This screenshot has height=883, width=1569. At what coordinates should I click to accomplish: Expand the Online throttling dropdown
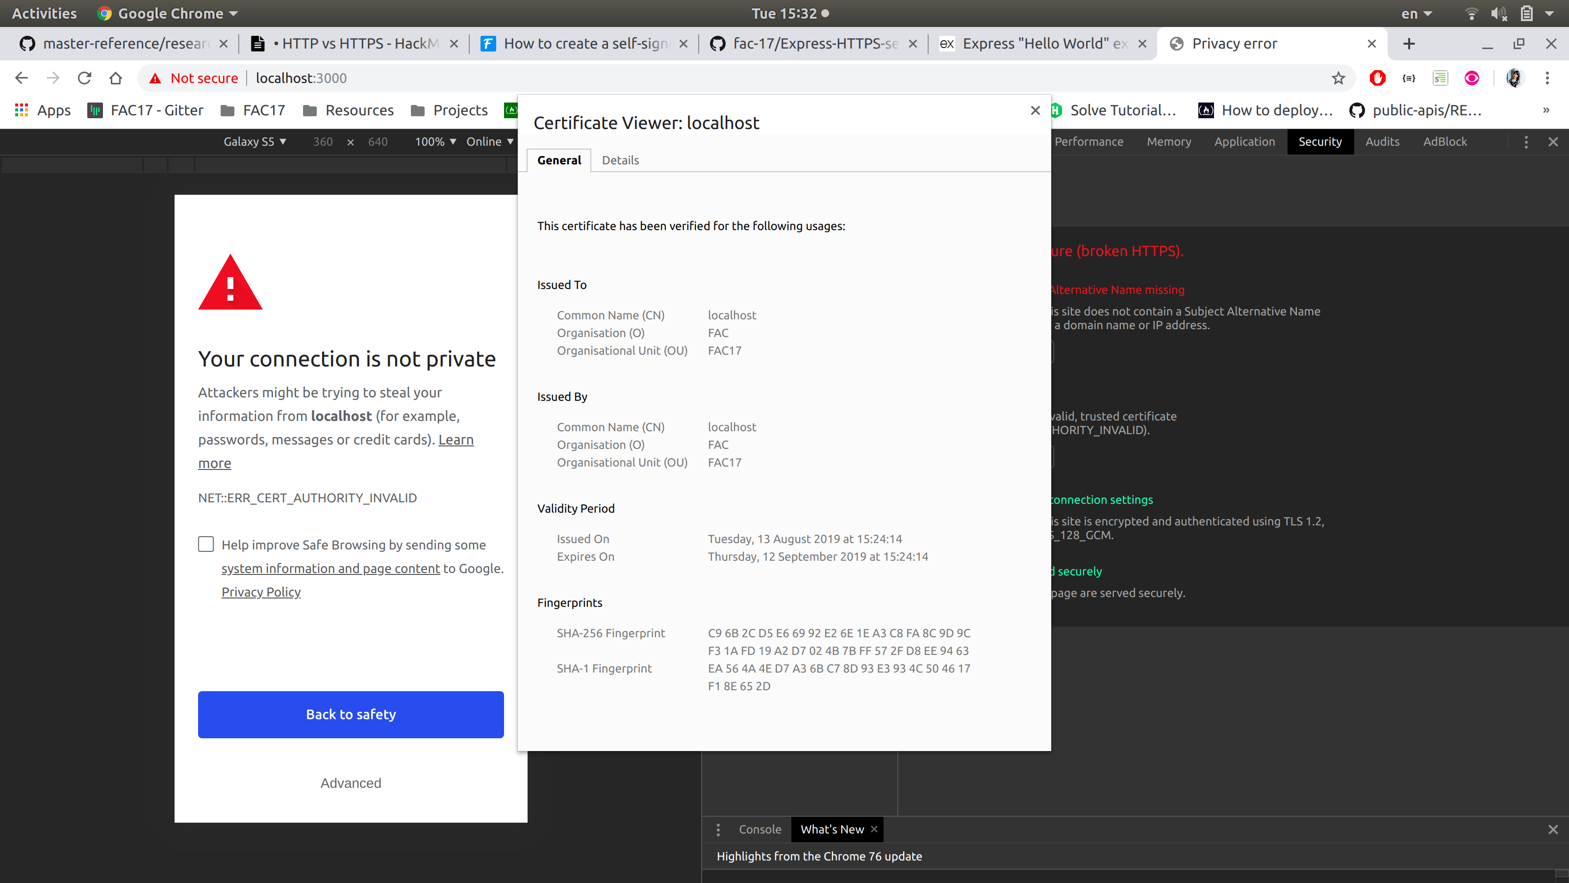coord(490,142)
